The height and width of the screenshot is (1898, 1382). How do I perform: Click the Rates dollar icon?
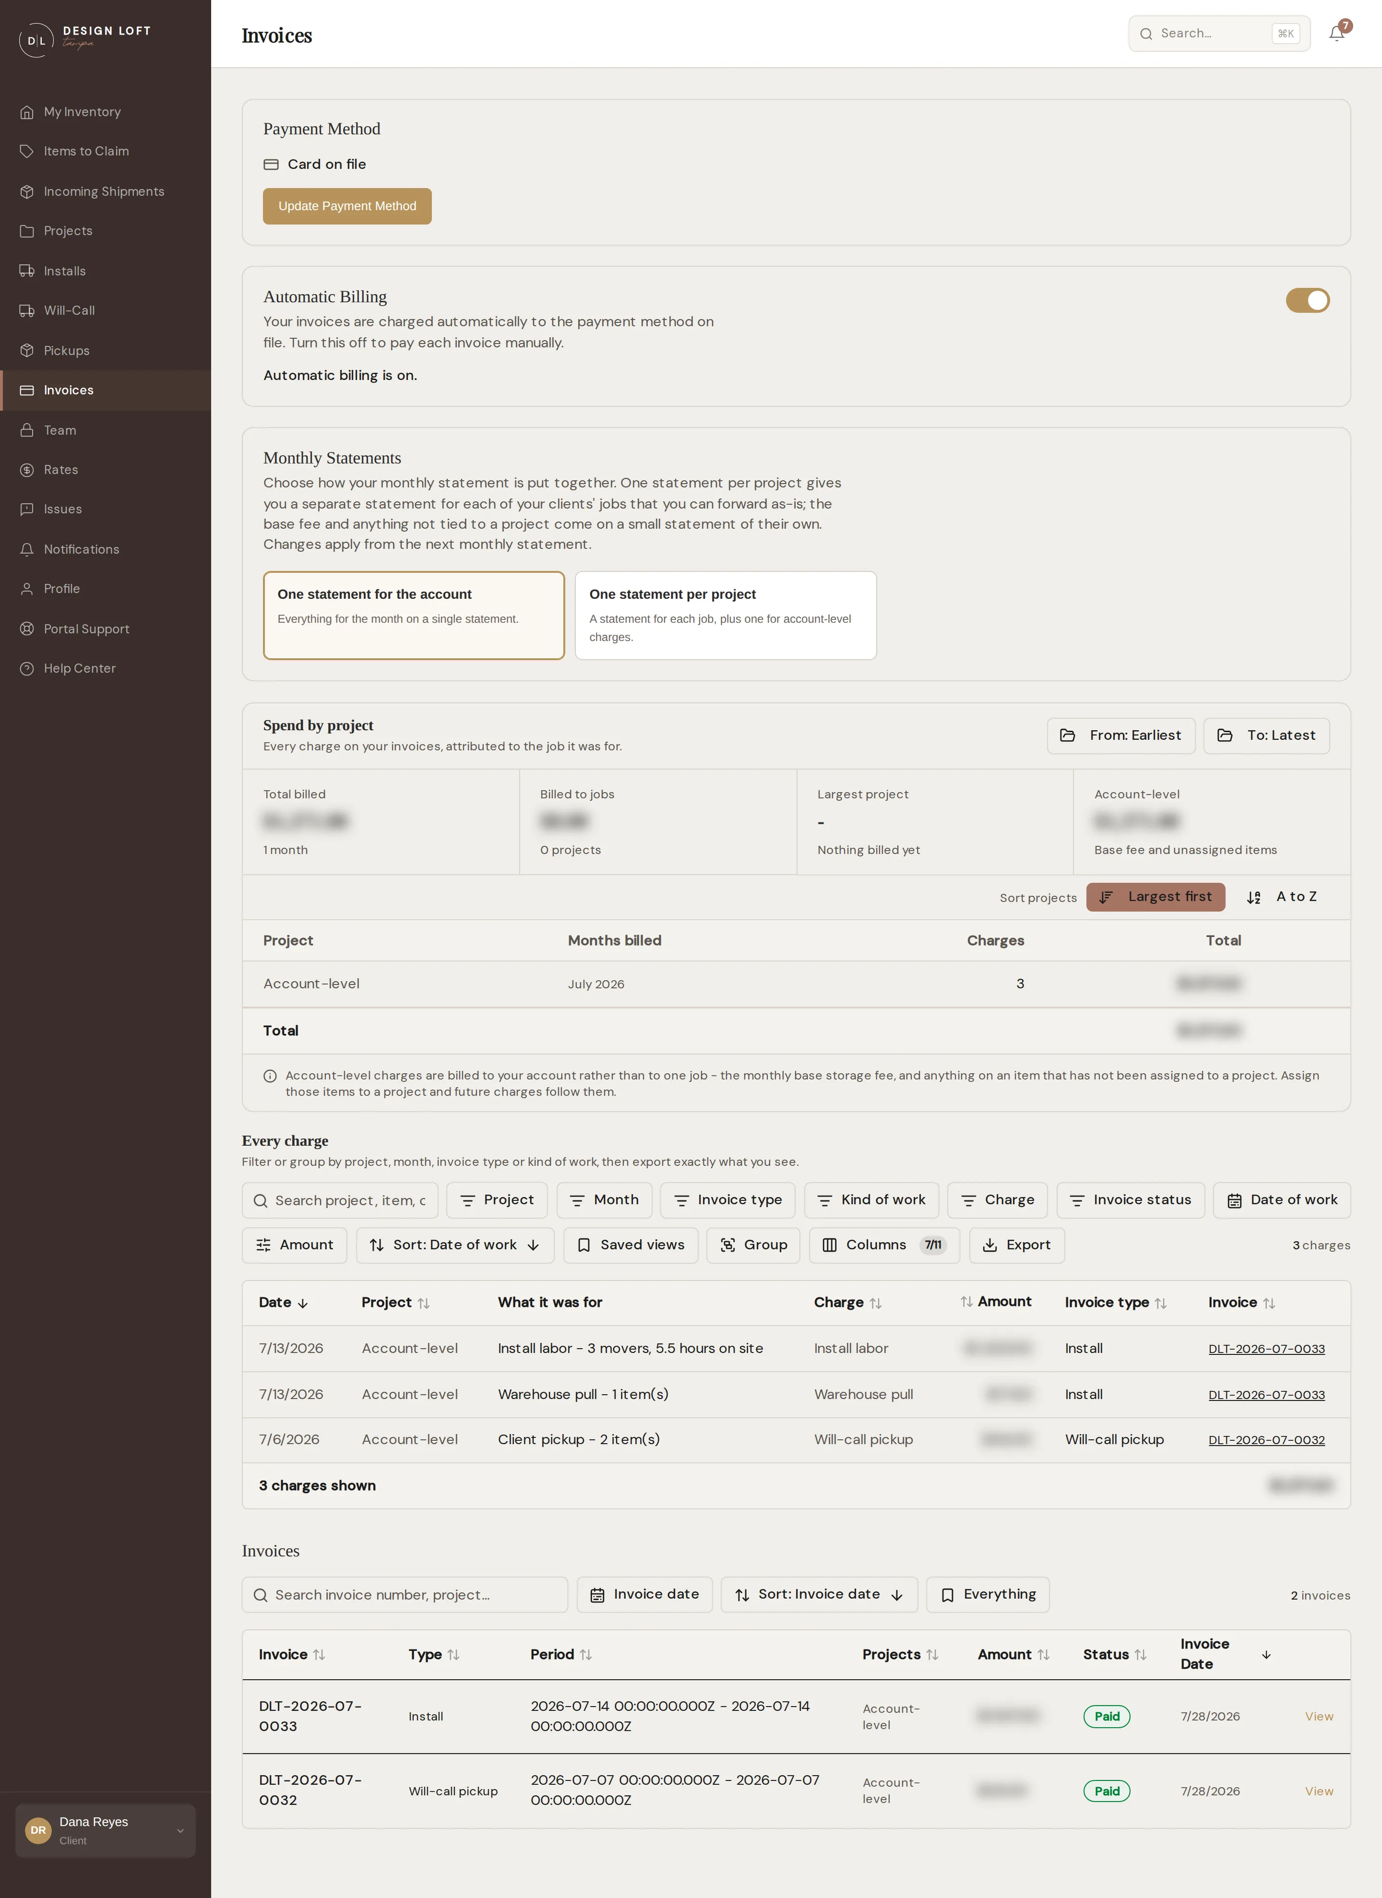pyautogui.click(x=27, y=470)
